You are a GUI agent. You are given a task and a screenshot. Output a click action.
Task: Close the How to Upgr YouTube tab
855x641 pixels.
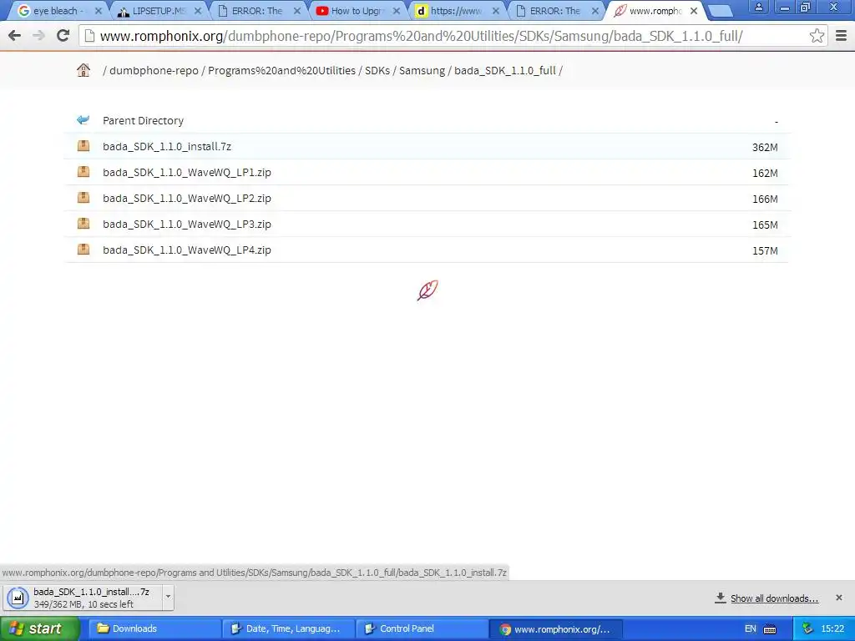(397, 11)
